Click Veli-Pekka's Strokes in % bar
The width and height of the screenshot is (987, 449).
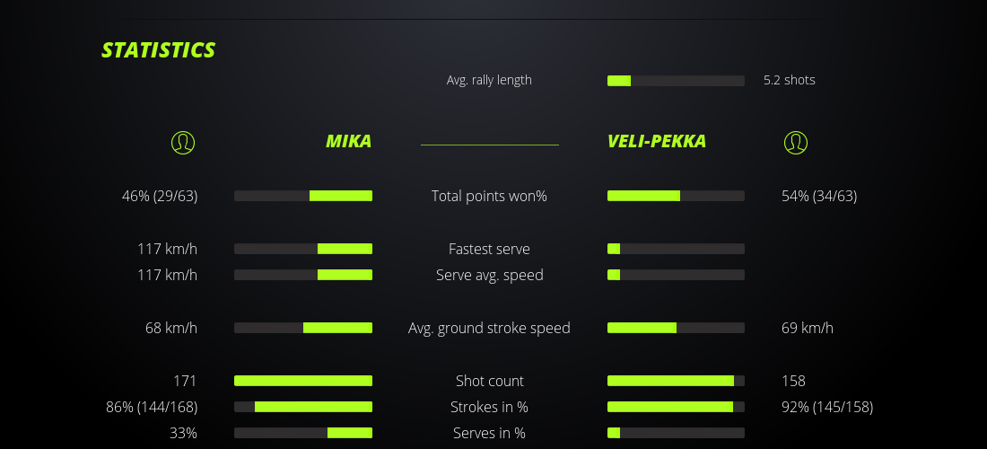point(676,407)
